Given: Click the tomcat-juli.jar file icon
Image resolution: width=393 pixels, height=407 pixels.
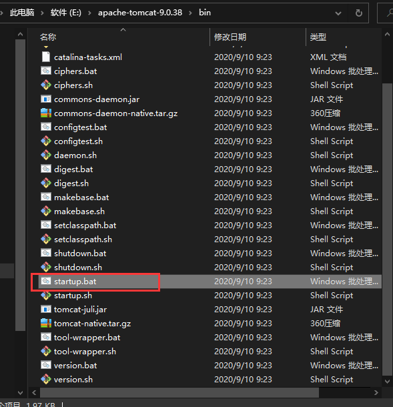Looking at the screenshot, I should pos(46,309).
